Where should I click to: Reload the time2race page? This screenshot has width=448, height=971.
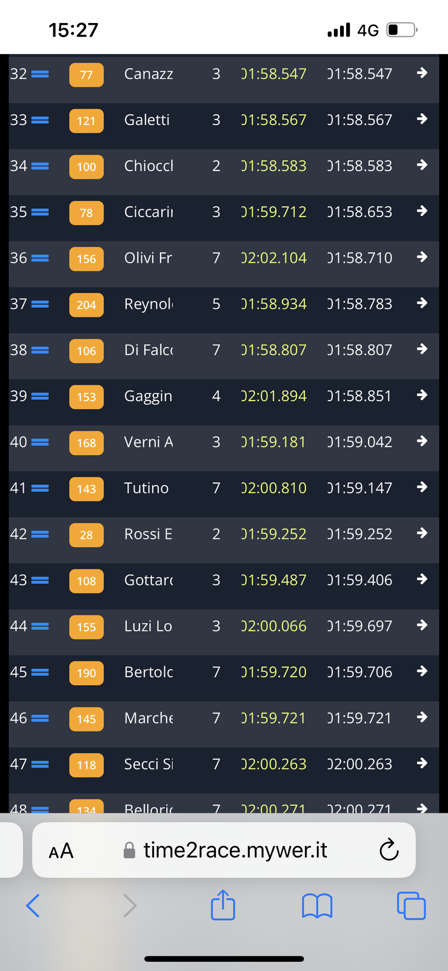coord(389,850)
